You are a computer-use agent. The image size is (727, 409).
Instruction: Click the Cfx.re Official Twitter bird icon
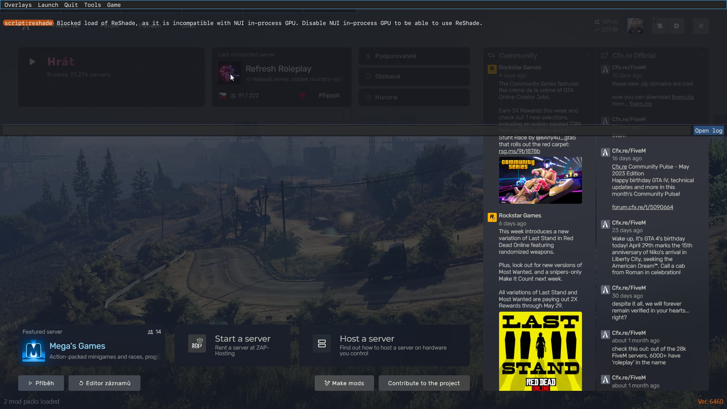(605, 56)
